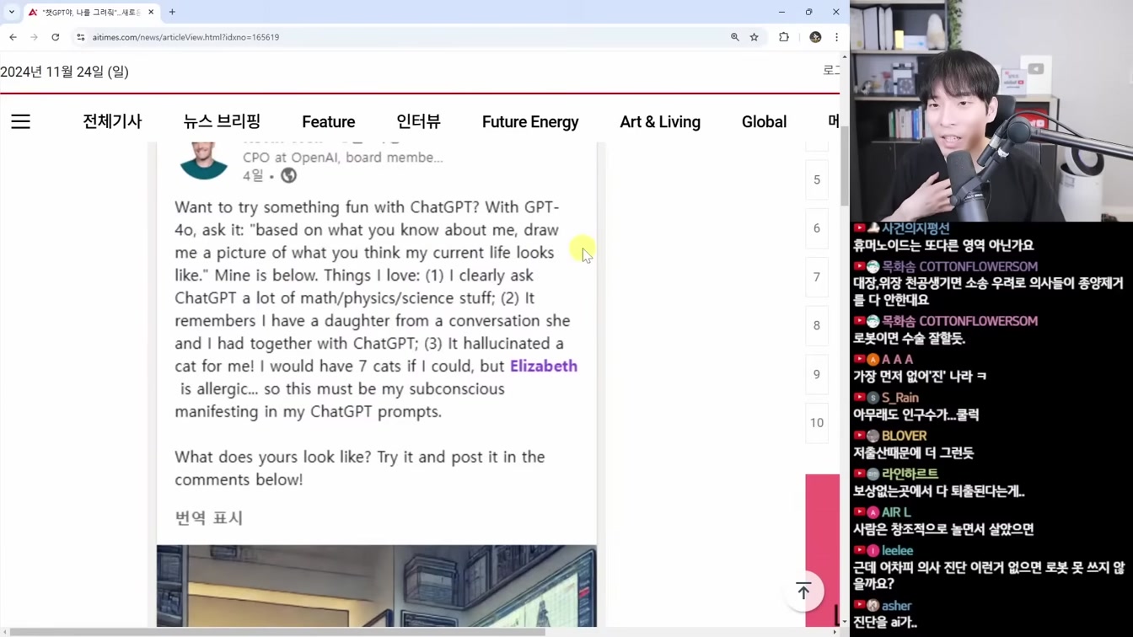Screen dimensions: 1133x637
Task: Select ranked article number 8
Action: tap(817, 325)
